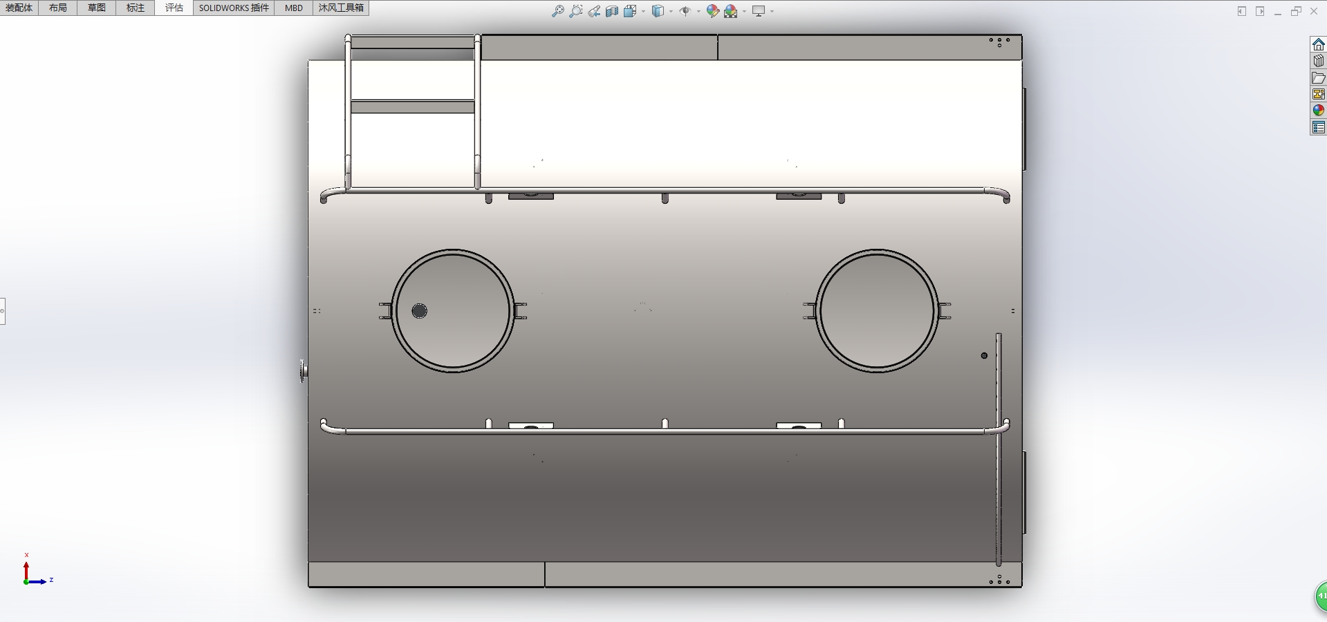
Task: Click the View Settings monitor icon
Action: tap(759, 11)
